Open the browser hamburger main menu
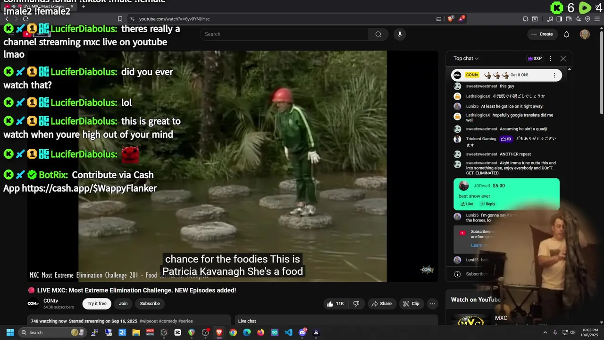Image resolution: width=604 pixels, height=340 pixels. pyautogui.click(x=597, y=19)
